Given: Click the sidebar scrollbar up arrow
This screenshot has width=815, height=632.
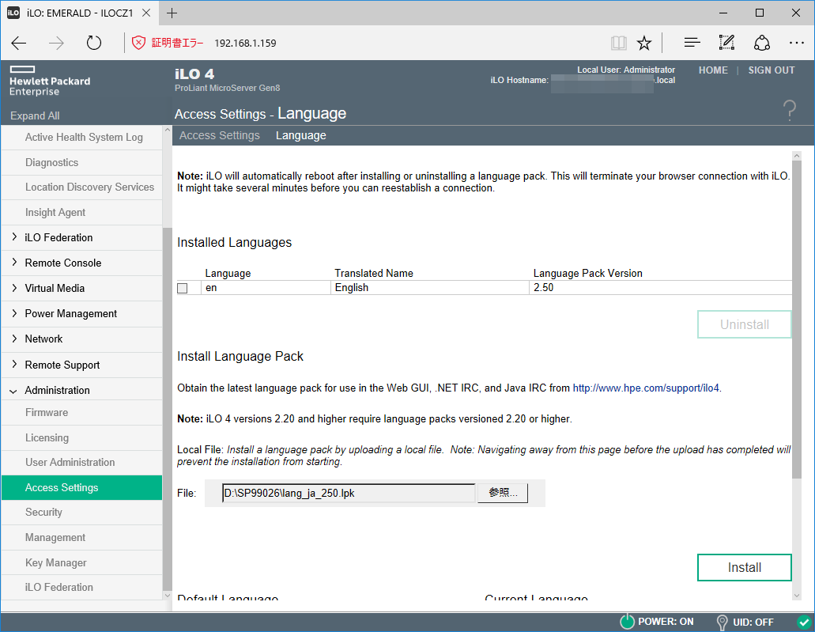Looking at the screenshot, I should 167,130.
